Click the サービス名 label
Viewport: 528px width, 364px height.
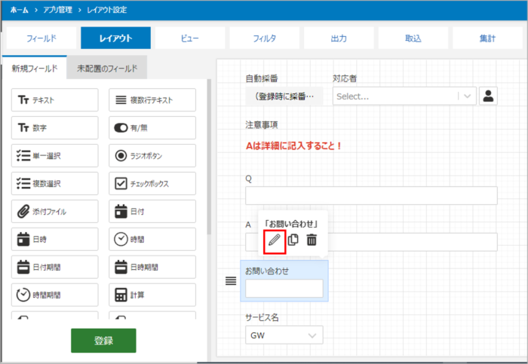(x=262, y=317)
